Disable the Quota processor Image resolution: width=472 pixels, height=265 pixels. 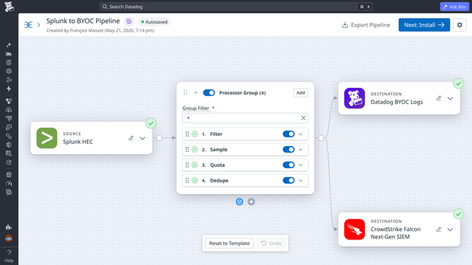point(289,165)
